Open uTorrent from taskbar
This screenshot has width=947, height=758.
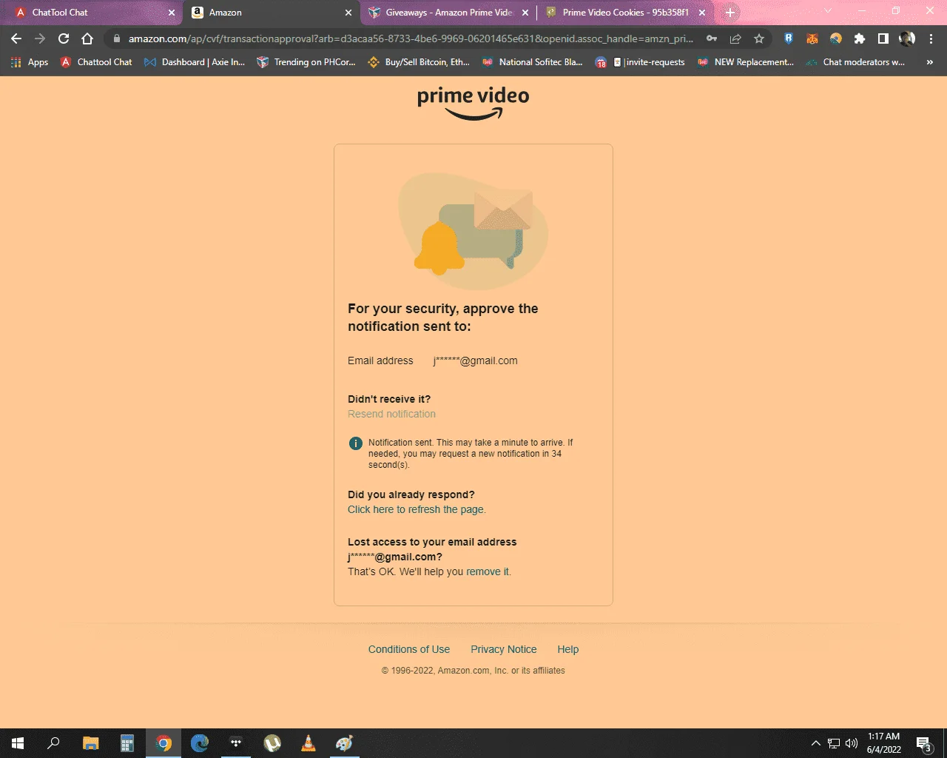(x=272, y=743)
